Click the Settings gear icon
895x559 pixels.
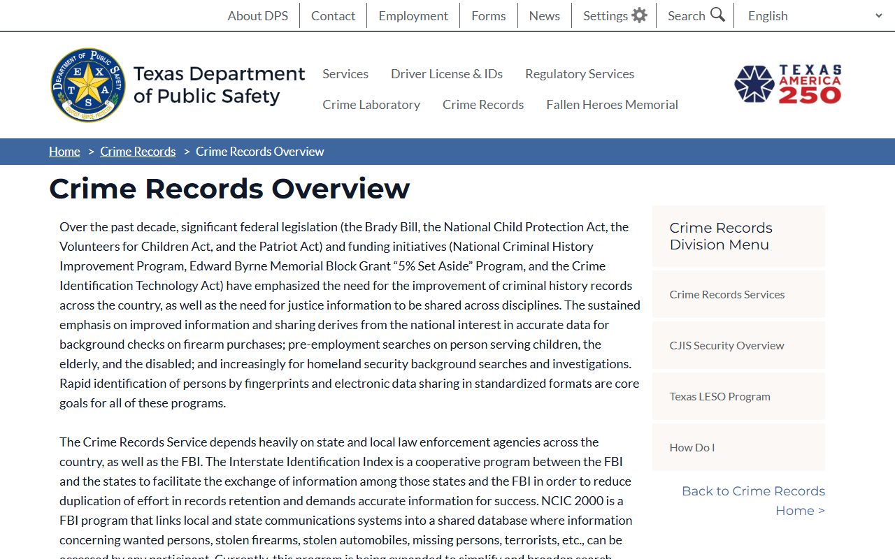click(x=639, y=15)
